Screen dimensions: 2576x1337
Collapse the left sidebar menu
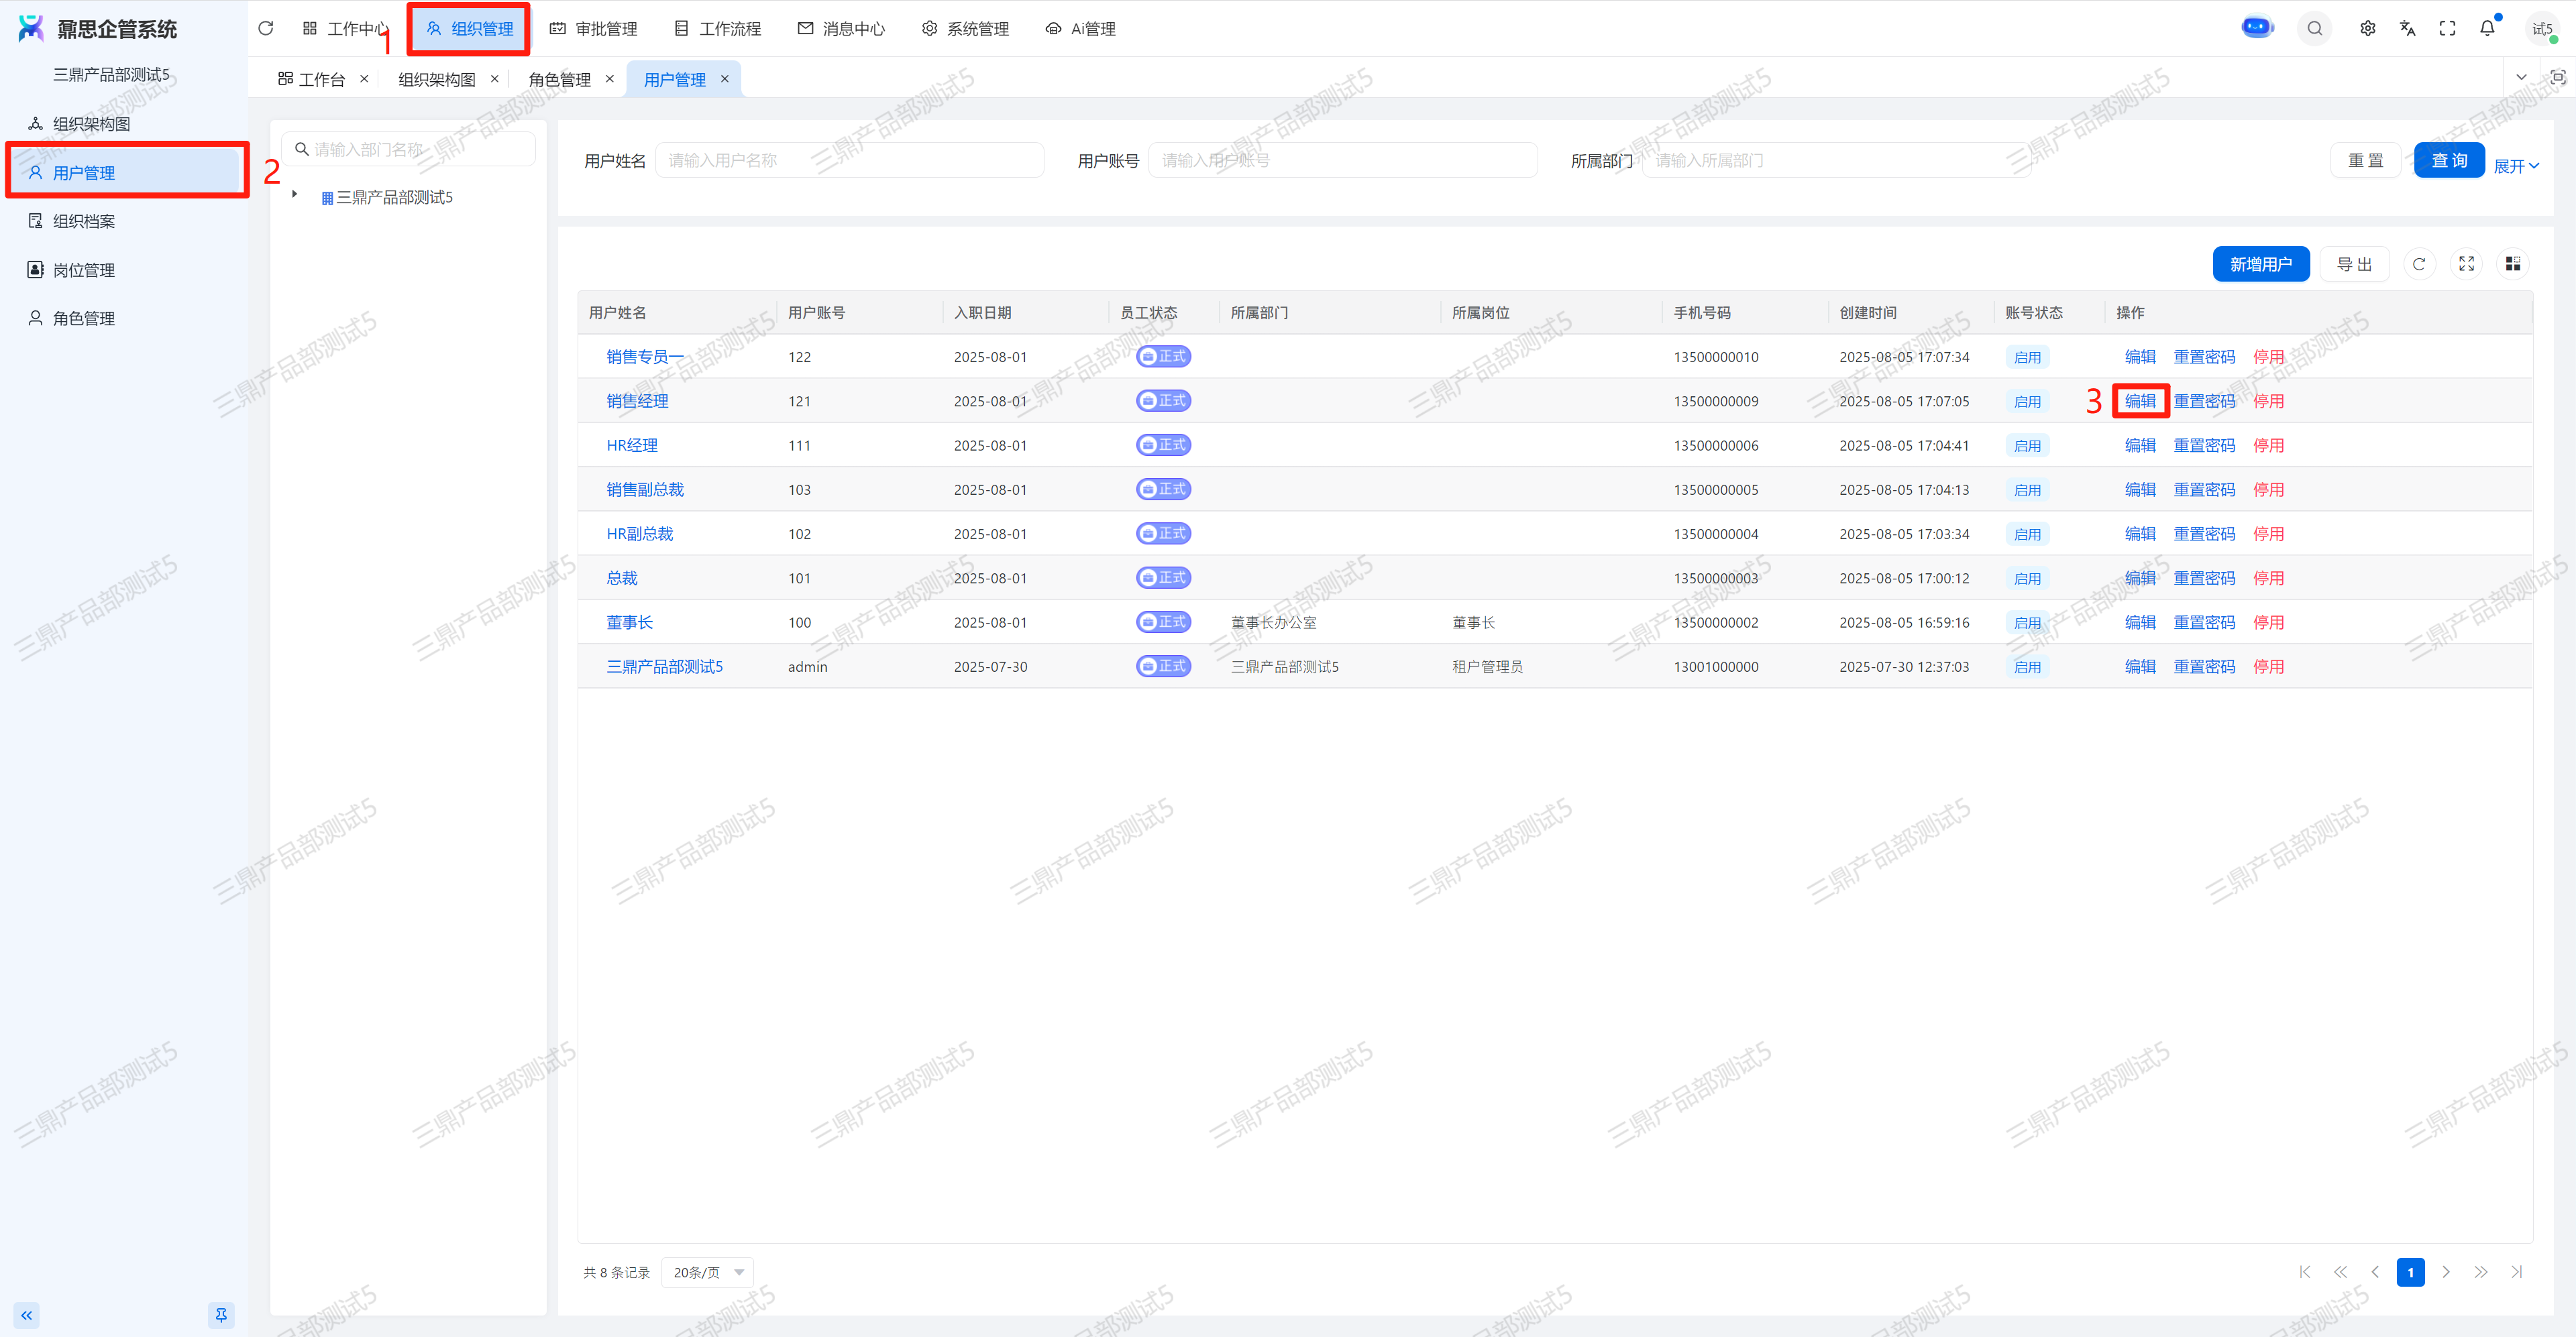pyautogui.click(x=27, y=1315)
